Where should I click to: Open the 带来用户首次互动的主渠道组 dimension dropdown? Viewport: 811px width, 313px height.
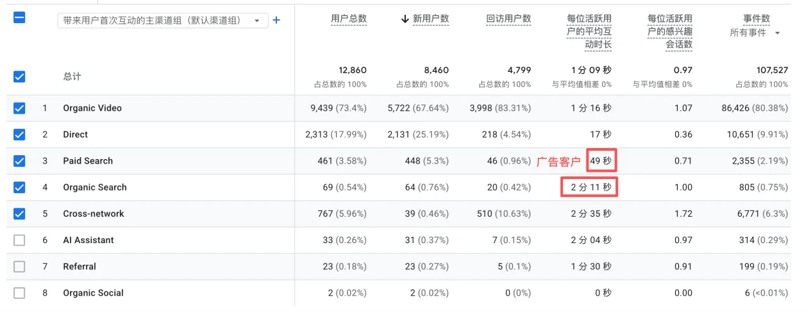(162, 21)
